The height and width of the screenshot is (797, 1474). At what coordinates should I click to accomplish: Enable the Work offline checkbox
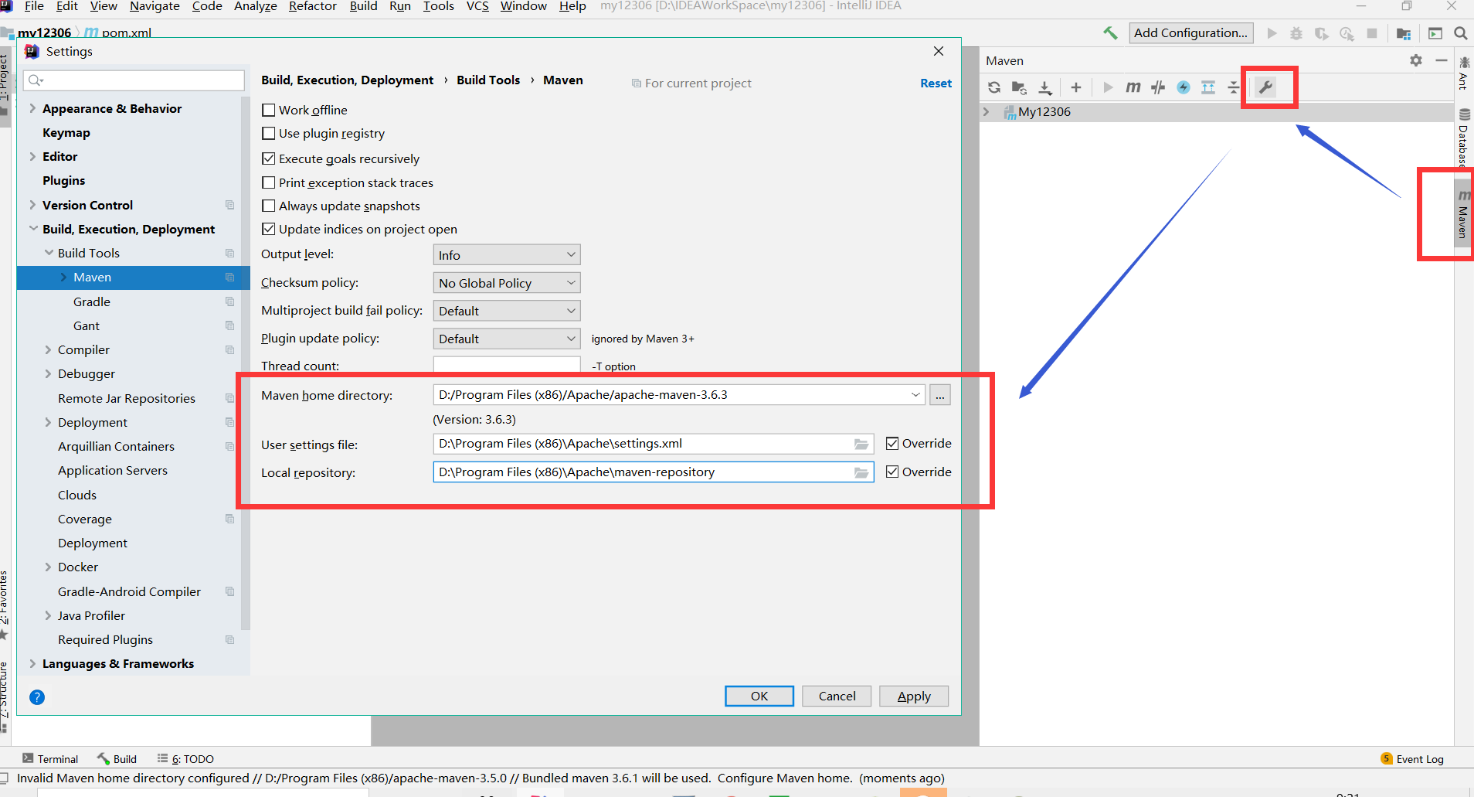[x=269, y=110]
